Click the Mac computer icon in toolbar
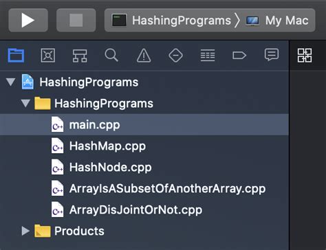This screenshot has width=326, height=250. (x=252, y=21)
